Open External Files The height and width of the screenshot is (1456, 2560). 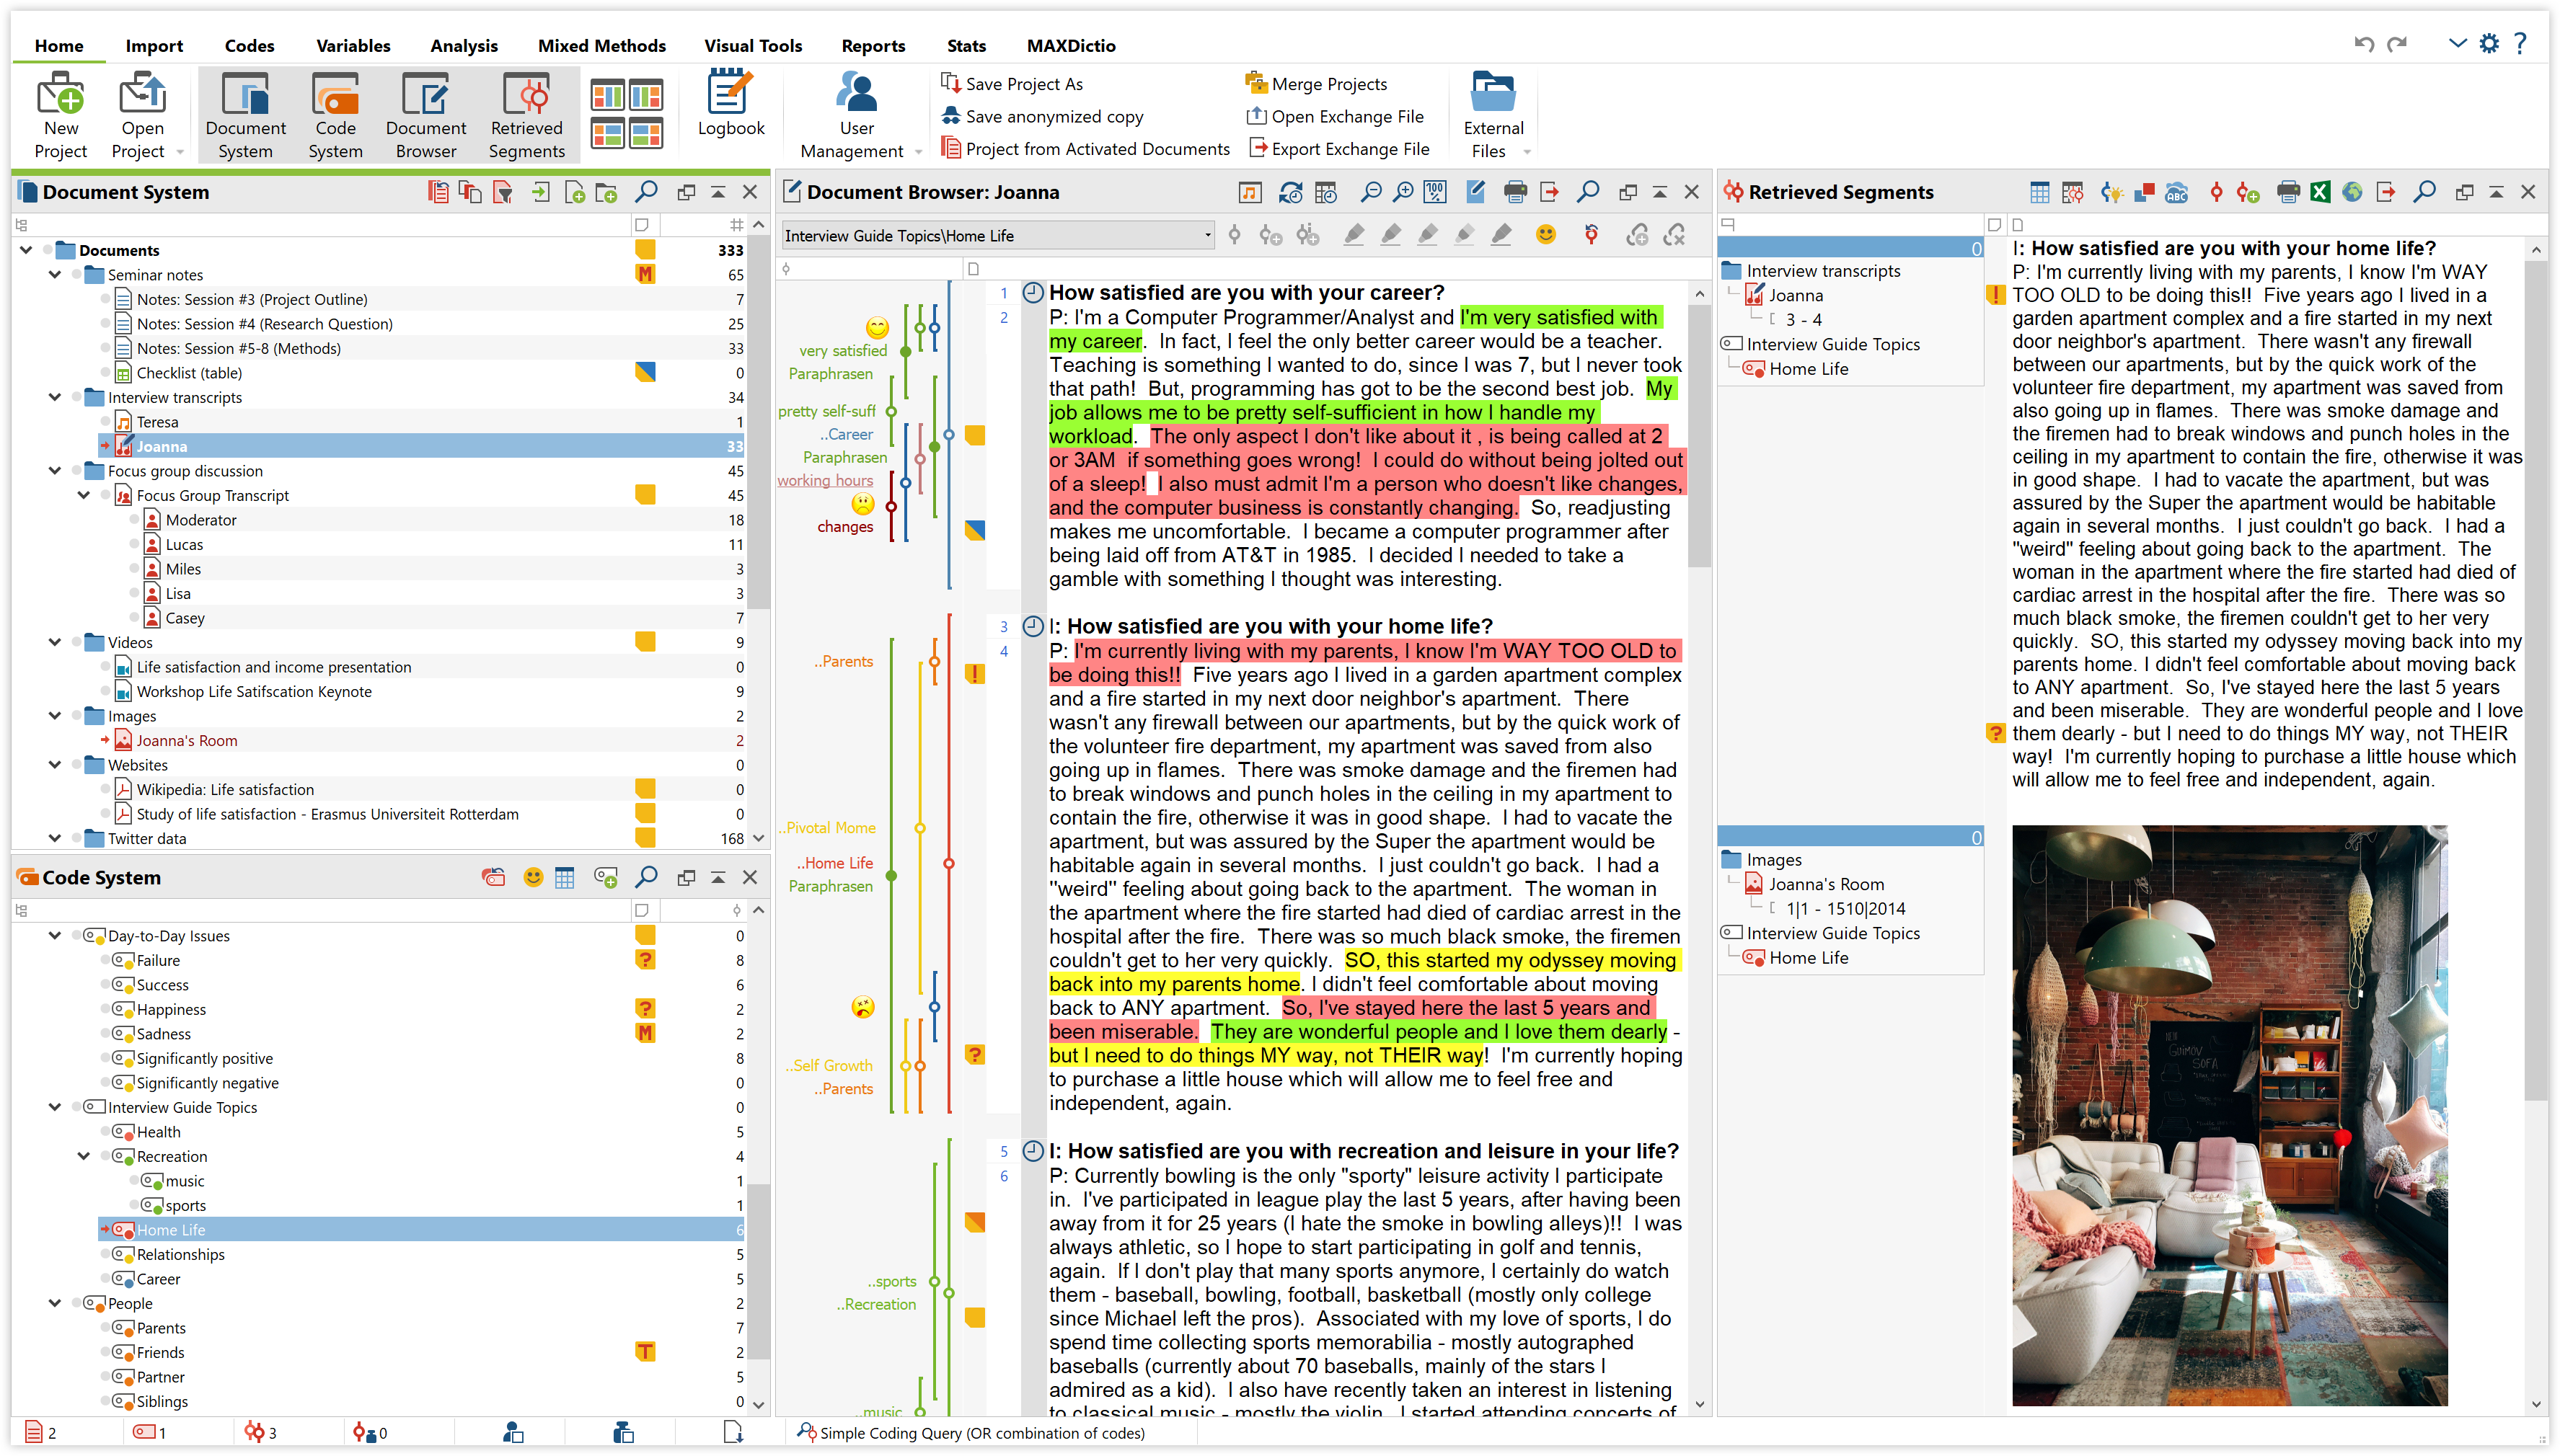point(1493,115)
